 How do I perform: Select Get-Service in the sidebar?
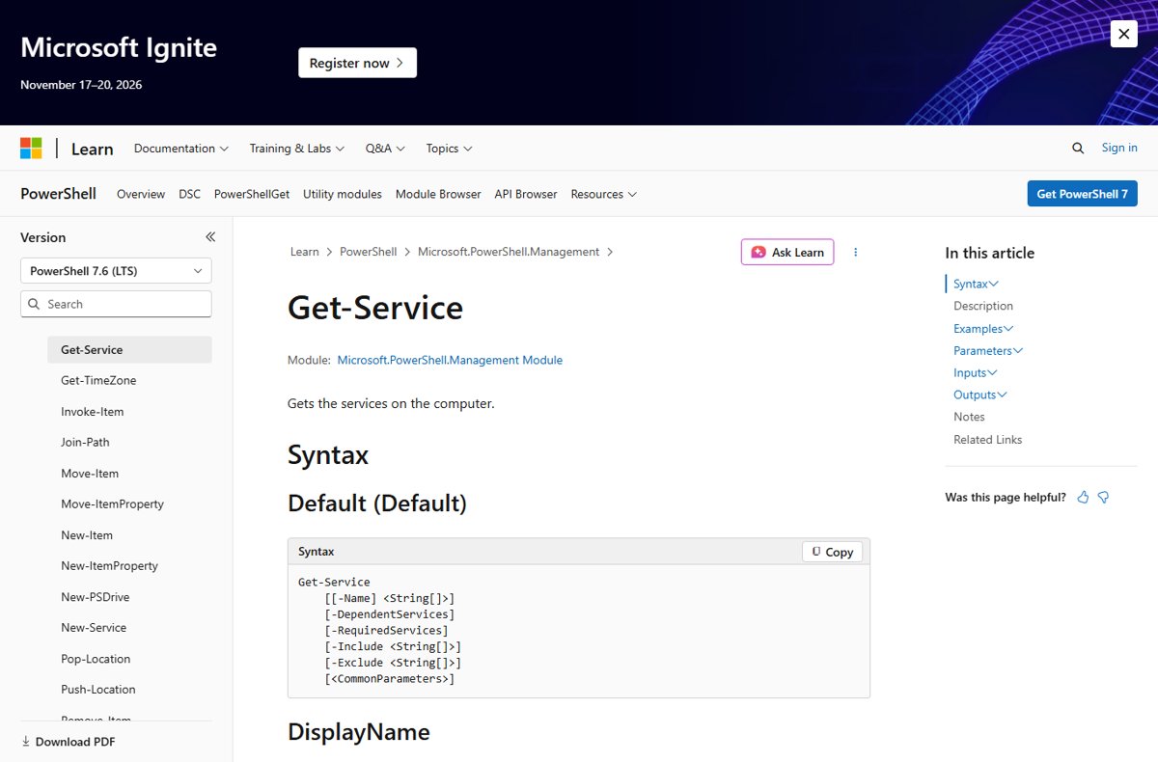coord(129,350)
